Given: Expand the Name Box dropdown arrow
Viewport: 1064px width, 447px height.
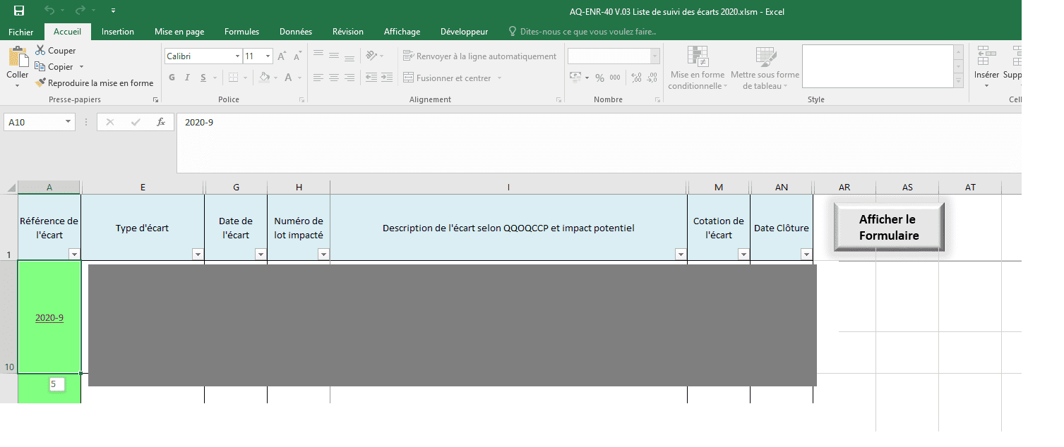Looking at the screenshot, I should coord(68,122).
